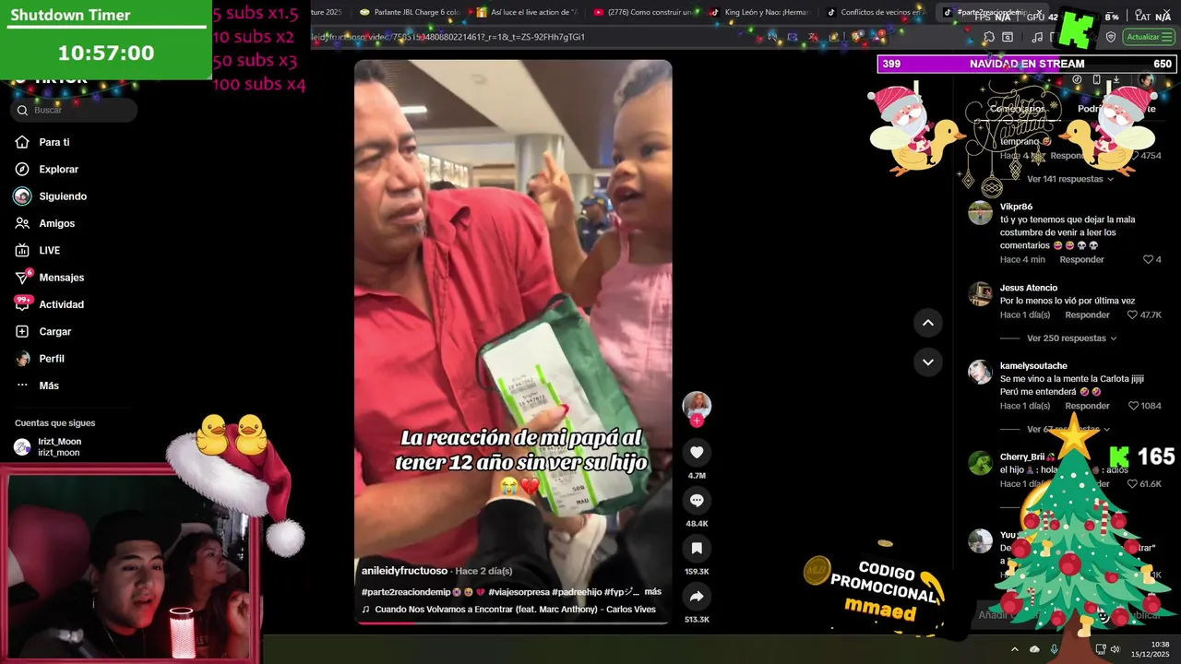Focus the Buscar search field
The image size is (1181, 664).
74,110
